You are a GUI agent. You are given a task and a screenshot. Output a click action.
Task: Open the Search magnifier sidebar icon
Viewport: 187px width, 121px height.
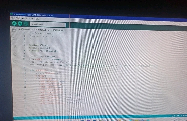point(15,62)
